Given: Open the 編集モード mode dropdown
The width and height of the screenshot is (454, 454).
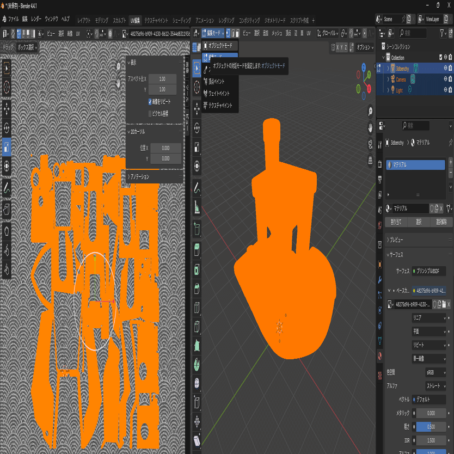Looking at the screenshot, I should click(213, 33).
